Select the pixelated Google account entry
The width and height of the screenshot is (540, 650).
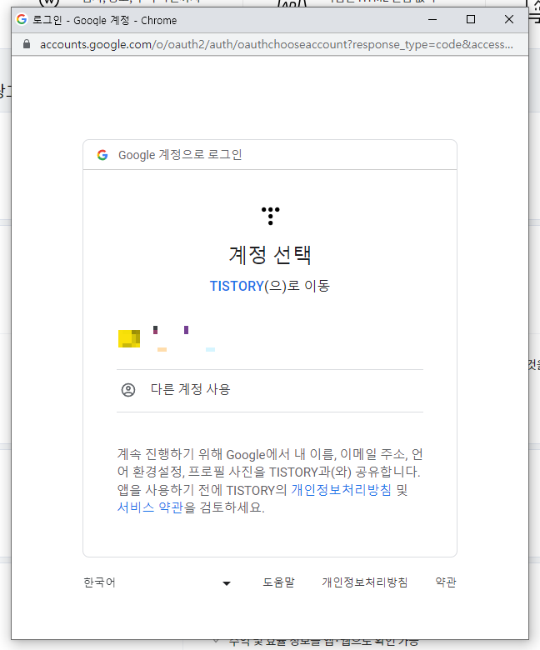270,338
